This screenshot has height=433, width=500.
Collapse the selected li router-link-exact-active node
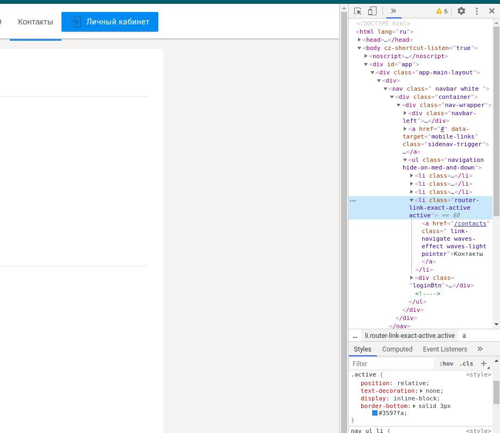(x=412, y=200)
